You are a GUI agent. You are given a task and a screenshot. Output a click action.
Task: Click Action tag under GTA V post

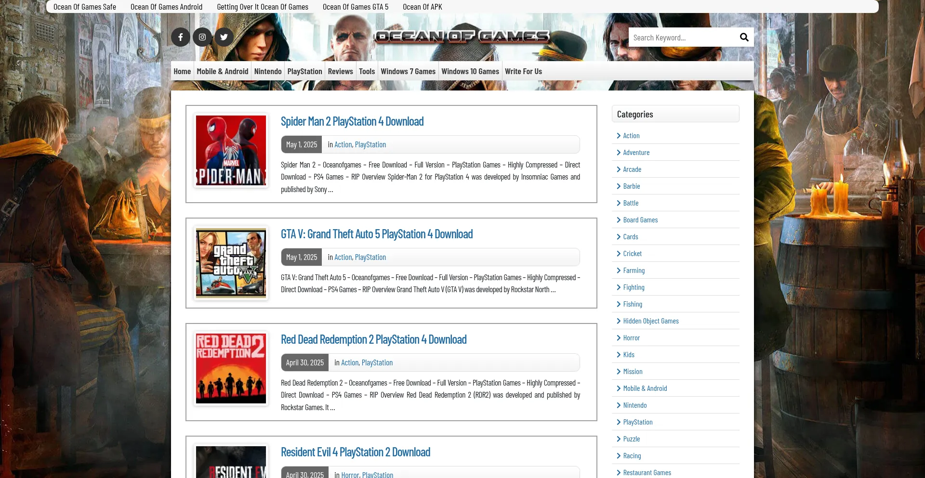(343, 257)
